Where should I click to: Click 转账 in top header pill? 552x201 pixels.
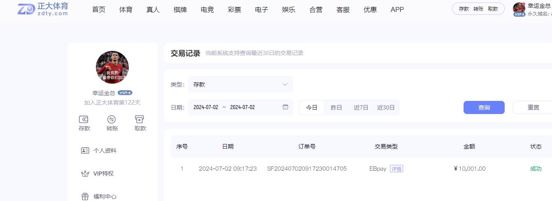(x=478, y=9)
